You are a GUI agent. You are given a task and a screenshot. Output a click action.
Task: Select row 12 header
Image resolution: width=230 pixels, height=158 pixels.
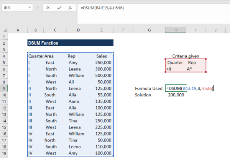coord(4,108)
